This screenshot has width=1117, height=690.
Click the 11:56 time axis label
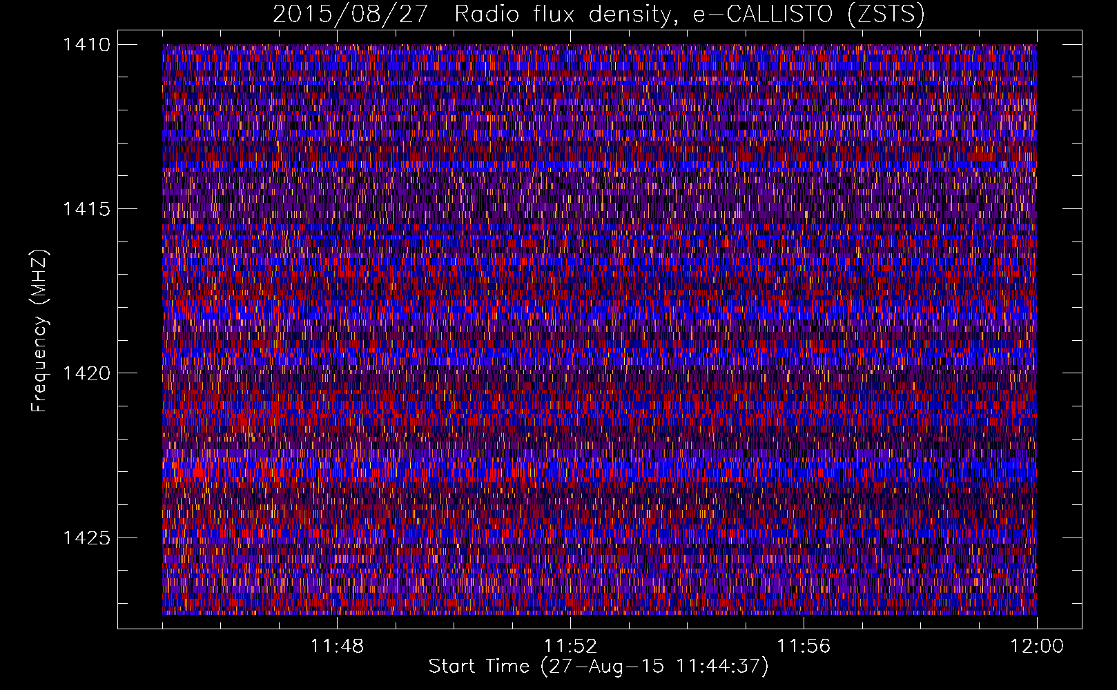[x=804, y=646]
